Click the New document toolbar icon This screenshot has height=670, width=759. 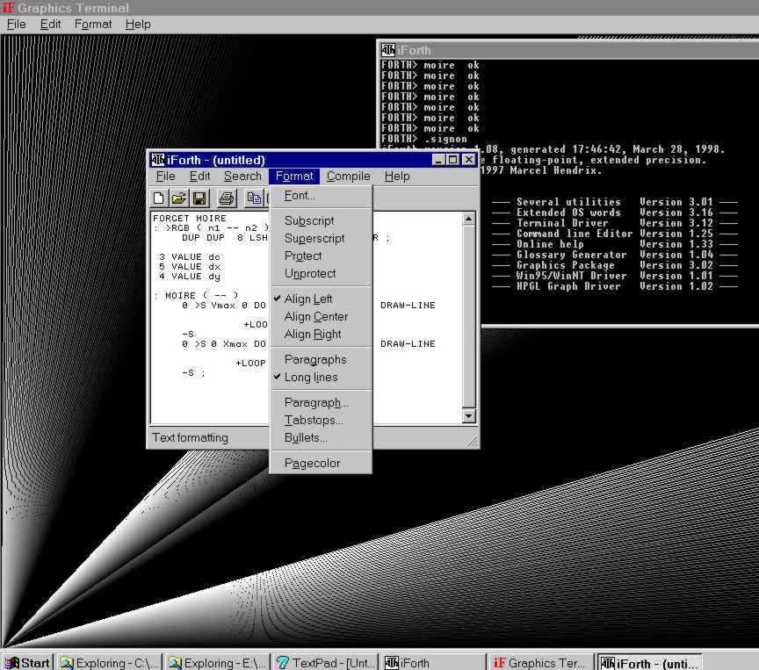coord(159,198)
